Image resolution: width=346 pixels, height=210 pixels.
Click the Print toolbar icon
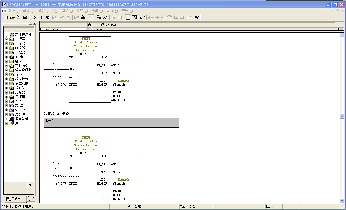pyautogui.click(x=33, y=17)
